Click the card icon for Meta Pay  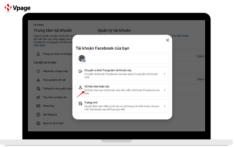(x=38, y=106)
